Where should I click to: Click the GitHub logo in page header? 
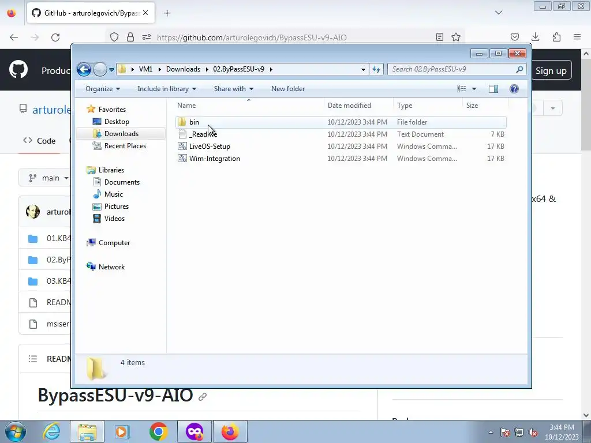coord(18,69)
